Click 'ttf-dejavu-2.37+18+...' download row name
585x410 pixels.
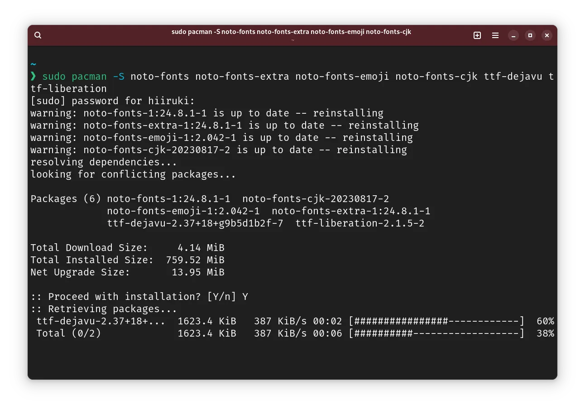pyautogui.click(x=101, y=321)
